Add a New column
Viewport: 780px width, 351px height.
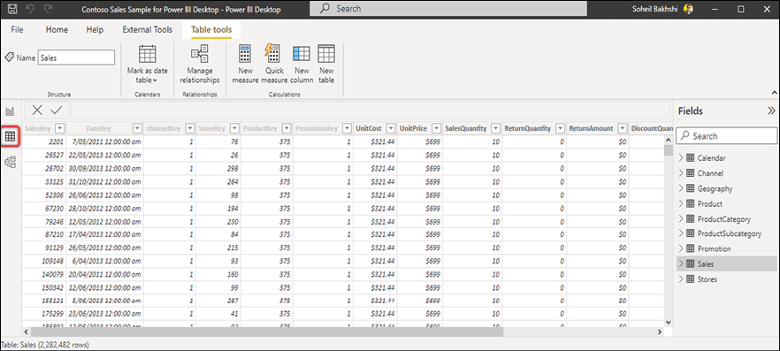pyautogui.click(x=302, y=65)
